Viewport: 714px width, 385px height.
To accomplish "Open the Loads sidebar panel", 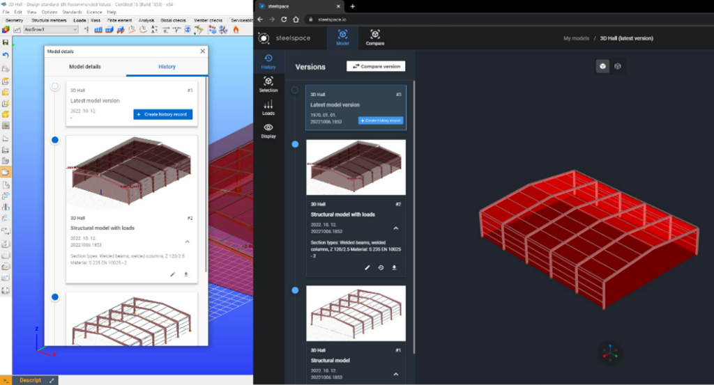I will coord(268,108).
